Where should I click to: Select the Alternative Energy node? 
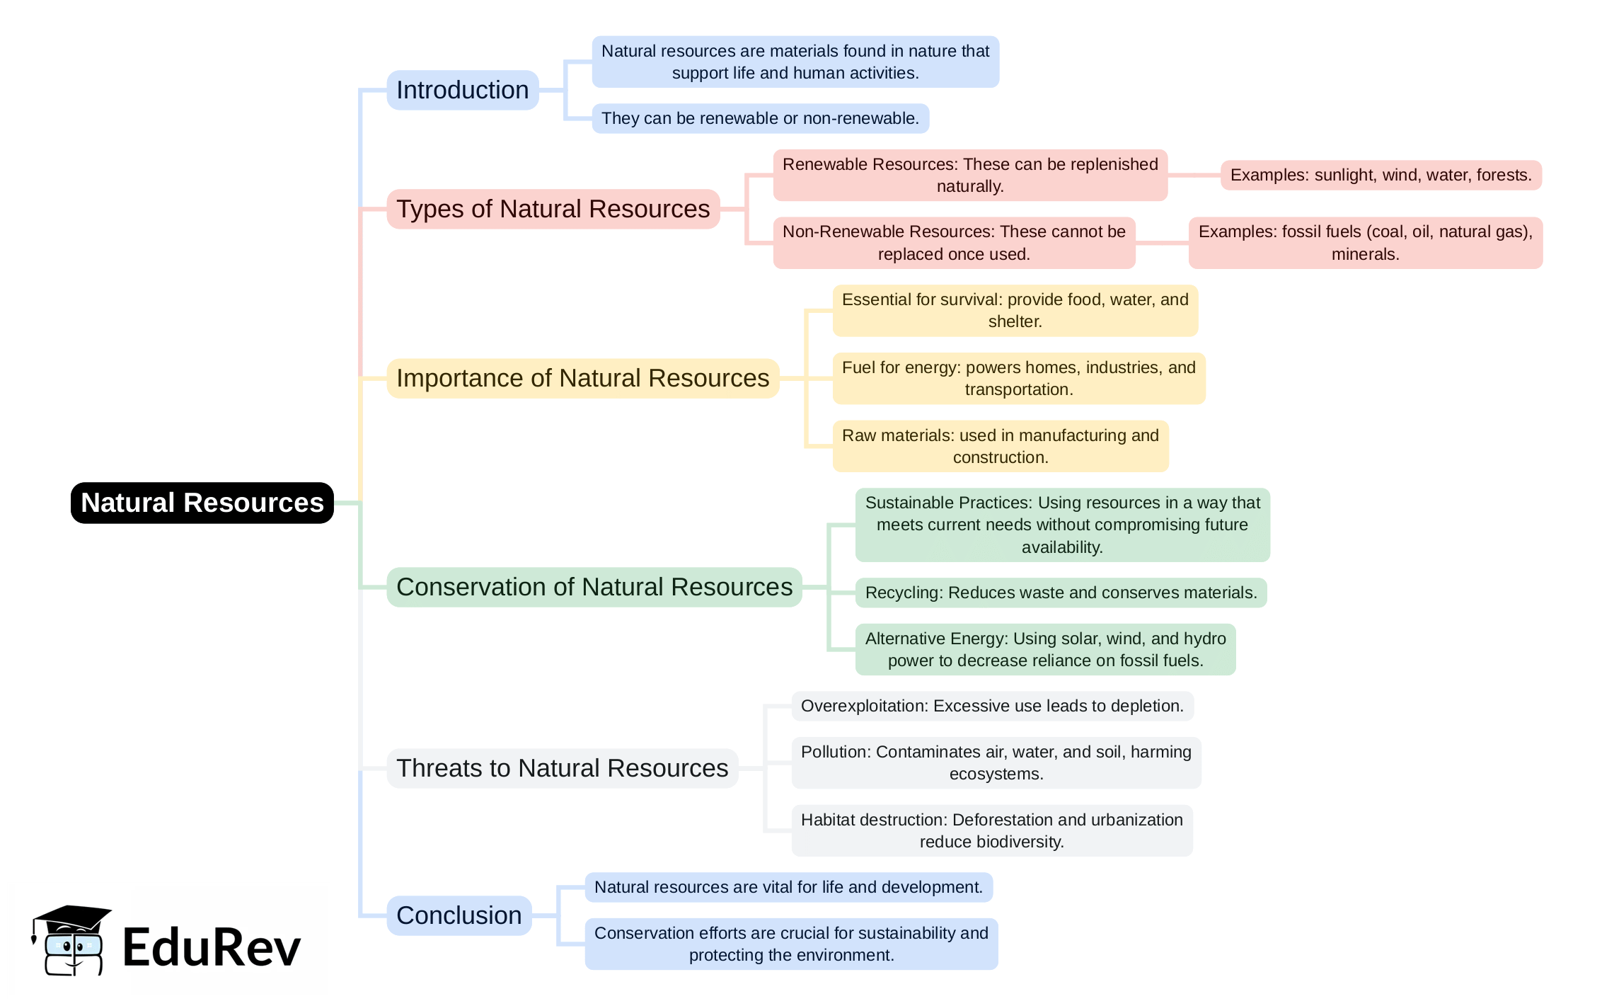1044,649
